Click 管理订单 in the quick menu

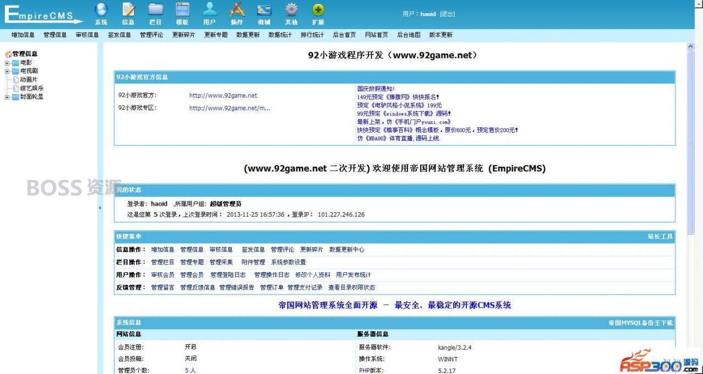point(272,287)
